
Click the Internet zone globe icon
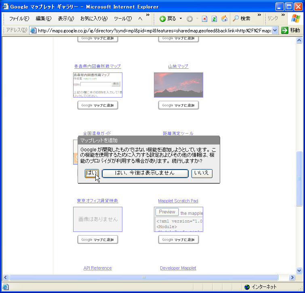pos(247,287)
